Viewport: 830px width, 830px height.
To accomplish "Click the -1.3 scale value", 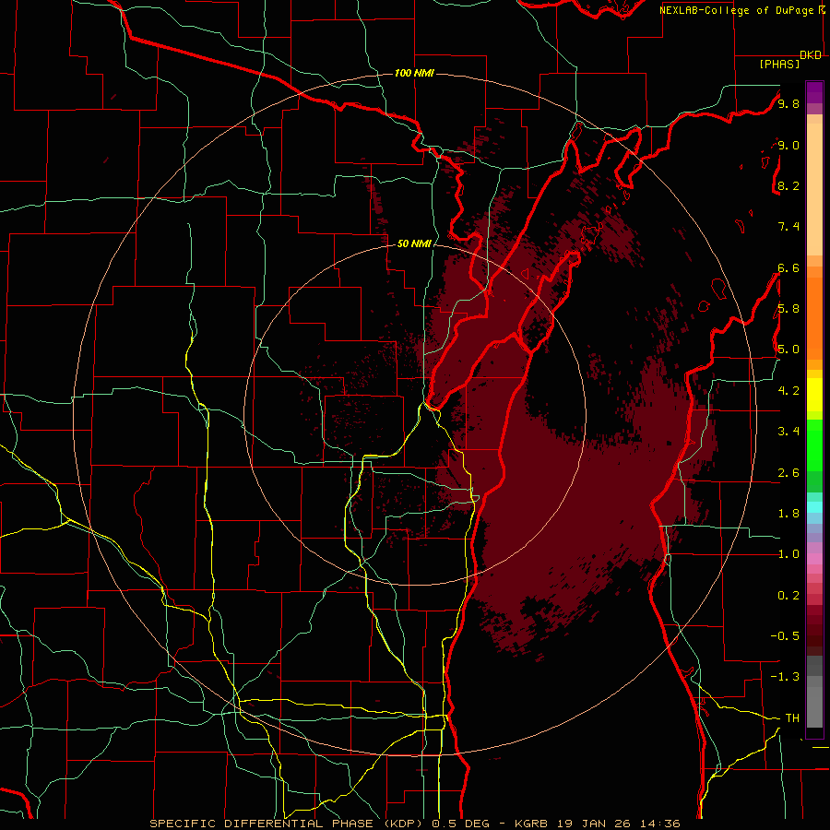I will [x=785, y=677].
